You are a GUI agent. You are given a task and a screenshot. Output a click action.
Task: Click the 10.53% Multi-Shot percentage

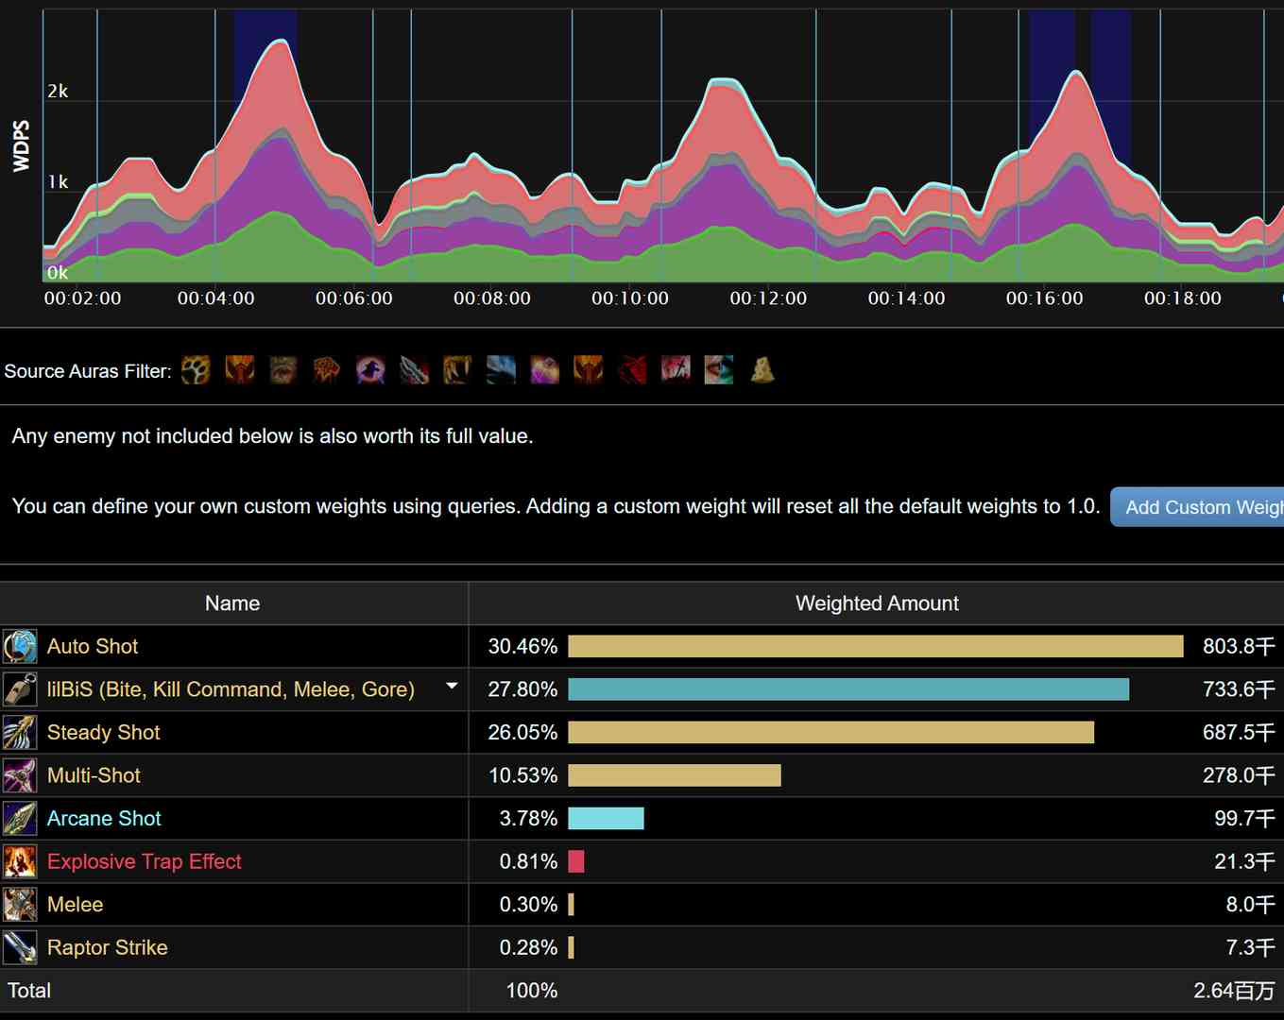coord(522,775)
